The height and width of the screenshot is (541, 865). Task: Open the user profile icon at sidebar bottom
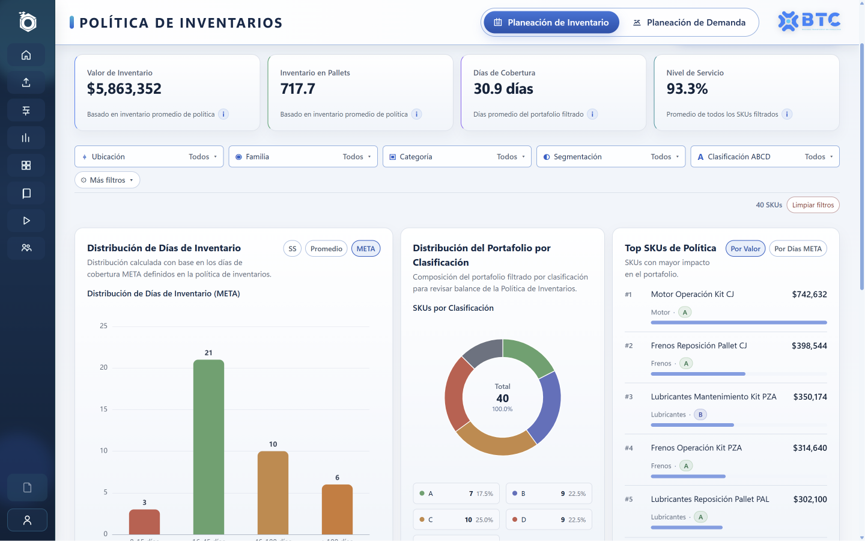click(x=27, y=520)
